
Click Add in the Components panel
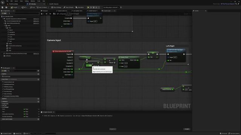click(x=4, y=13)
